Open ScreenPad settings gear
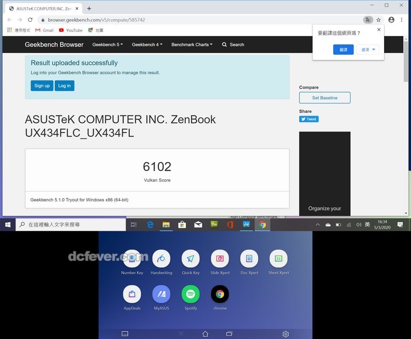Image resolution: width=411 pixels, height=339 pixels. [286, 334]
